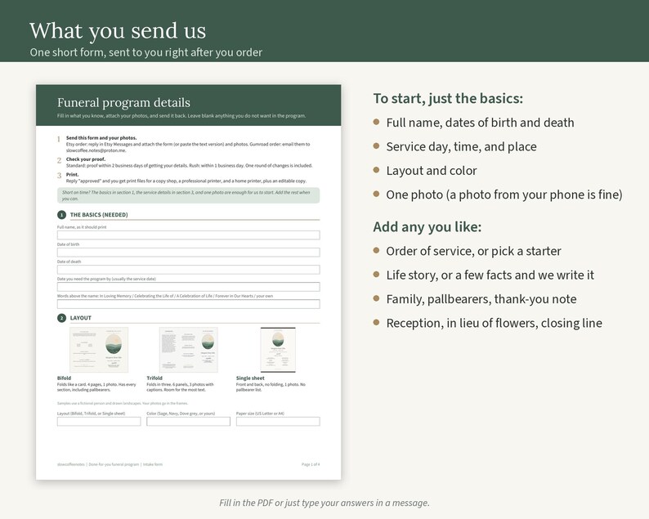The width and height of the screenshot is (649, 519).
Task: Click 'To start, just the basics:' heading
Action: click(448, 99)
